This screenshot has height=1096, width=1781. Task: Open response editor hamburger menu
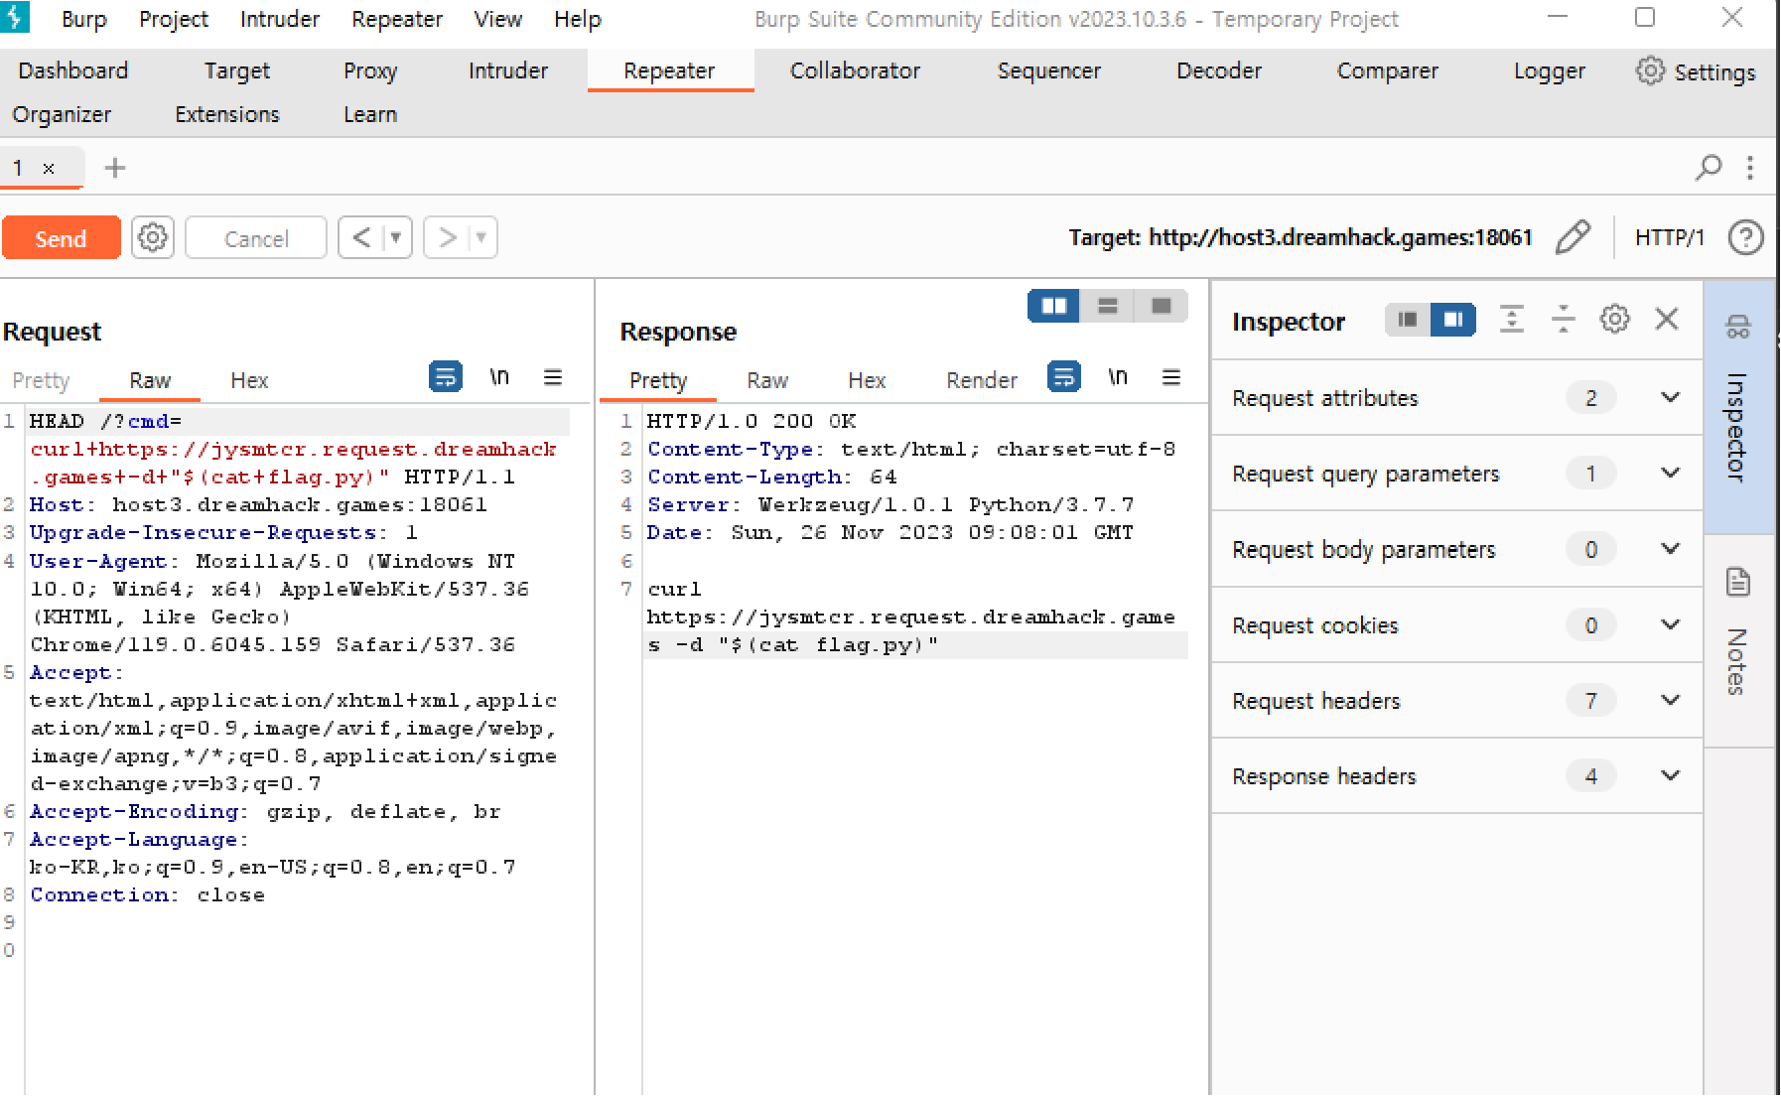1171,376
